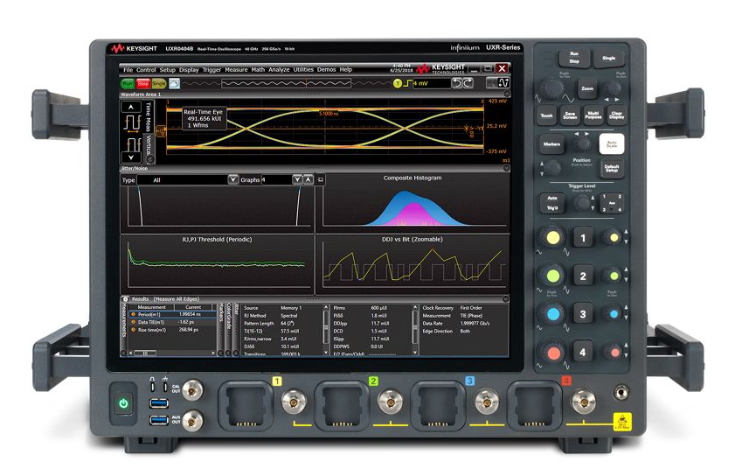Image resolution: width=735 pixels, height=476 pixels.
Task: Click the yellow channel 1 scale knob
Action: [552, 237]
